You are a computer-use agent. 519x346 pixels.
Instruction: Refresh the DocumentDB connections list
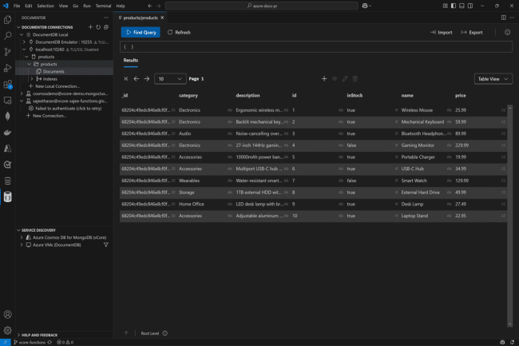[98, 27]
